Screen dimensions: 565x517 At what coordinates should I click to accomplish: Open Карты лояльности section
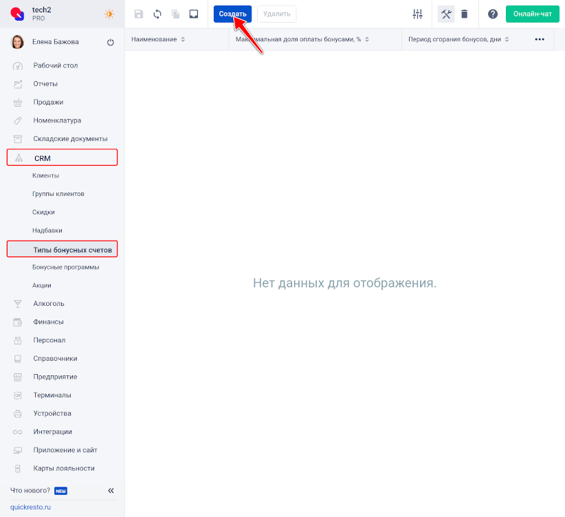pos(63,468)
